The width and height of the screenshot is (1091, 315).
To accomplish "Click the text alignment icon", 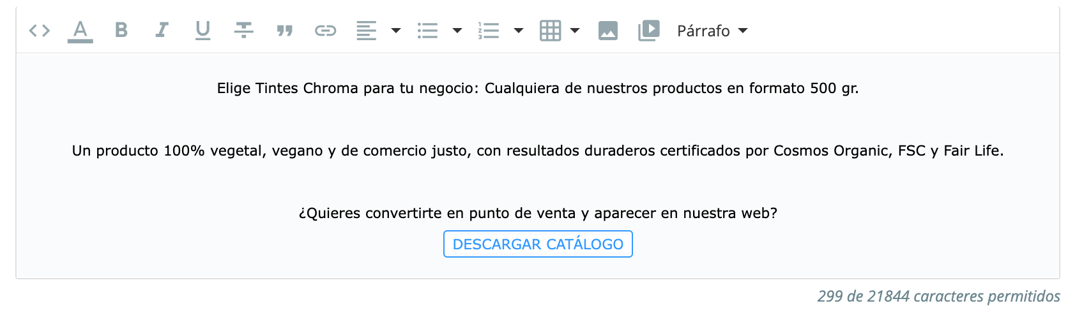I will pyautogui.click(x=366, y=31).
